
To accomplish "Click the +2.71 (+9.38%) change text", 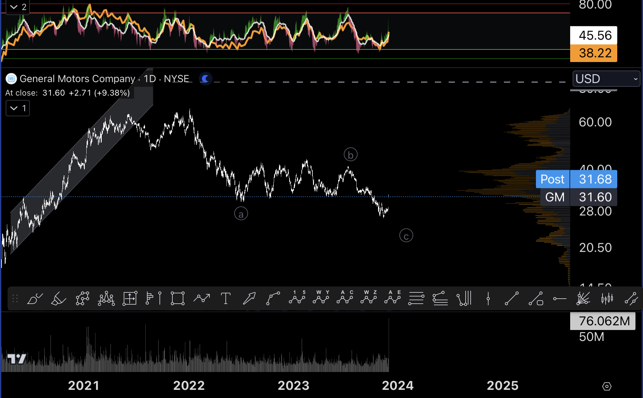I will [99, 93].
